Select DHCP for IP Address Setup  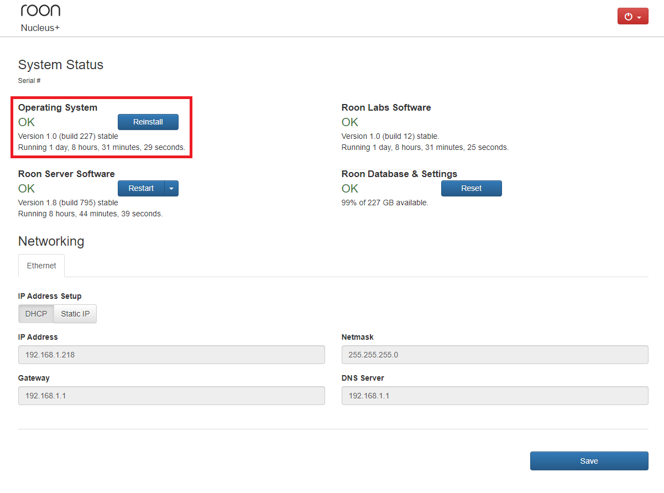tap(35, 314)
